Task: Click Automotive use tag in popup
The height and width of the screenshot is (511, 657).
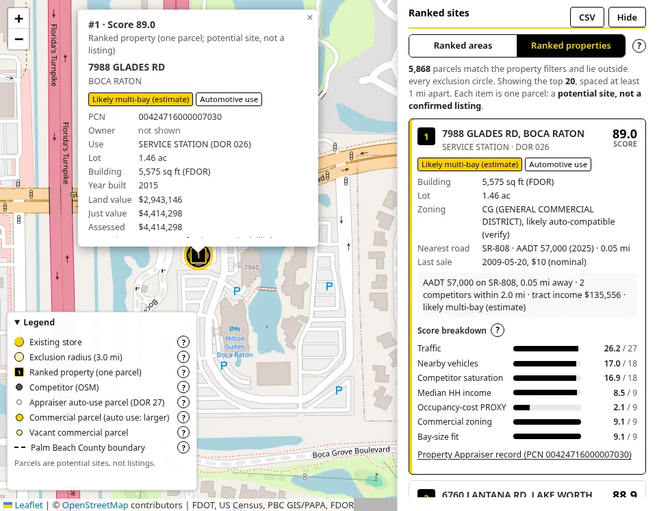Action: click(x=229, y=99)
